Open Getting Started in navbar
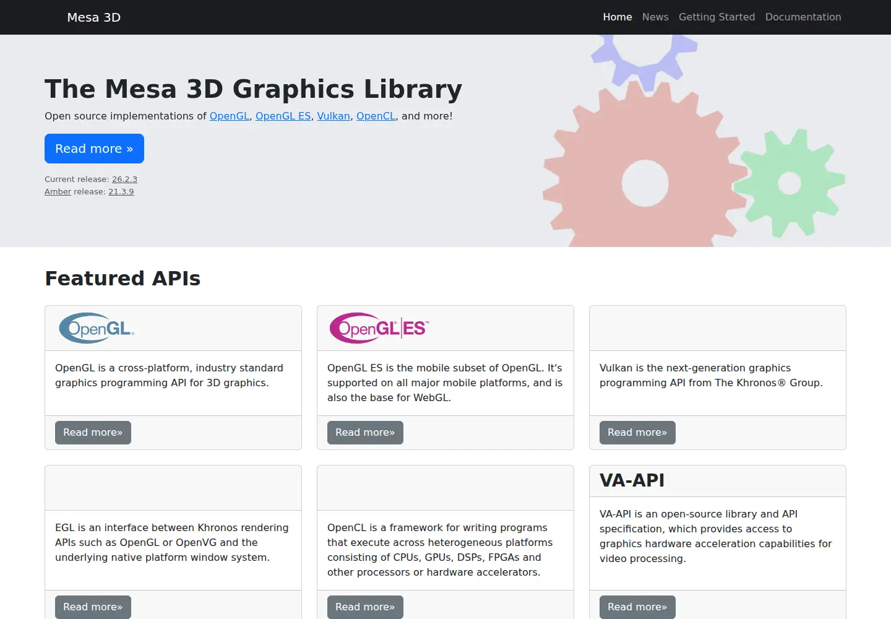Screen dimensions: 891x619 coord(717,17)
